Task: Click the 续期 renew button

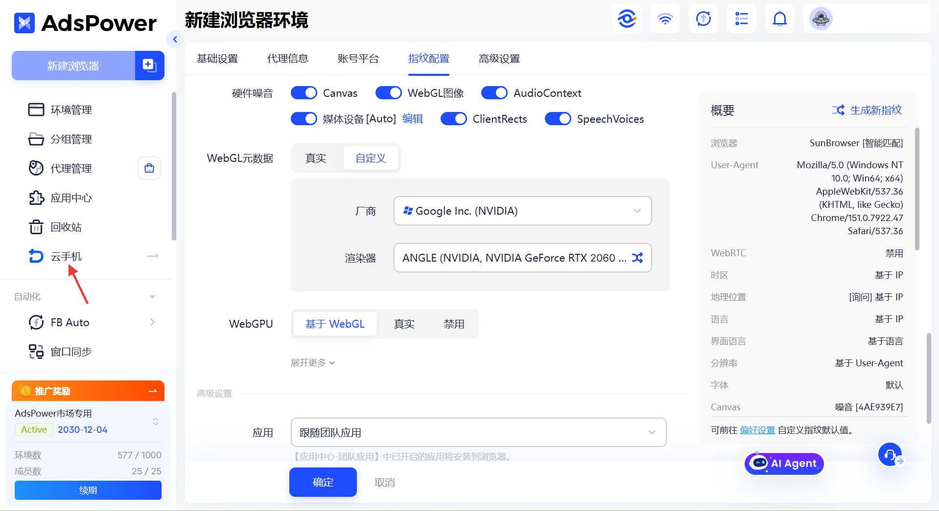Action: [x=88, y=490]
